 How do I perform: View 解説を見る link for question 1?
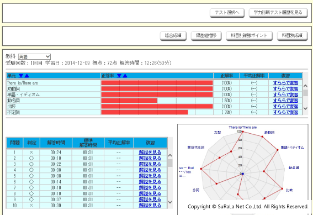click(150, 152)
